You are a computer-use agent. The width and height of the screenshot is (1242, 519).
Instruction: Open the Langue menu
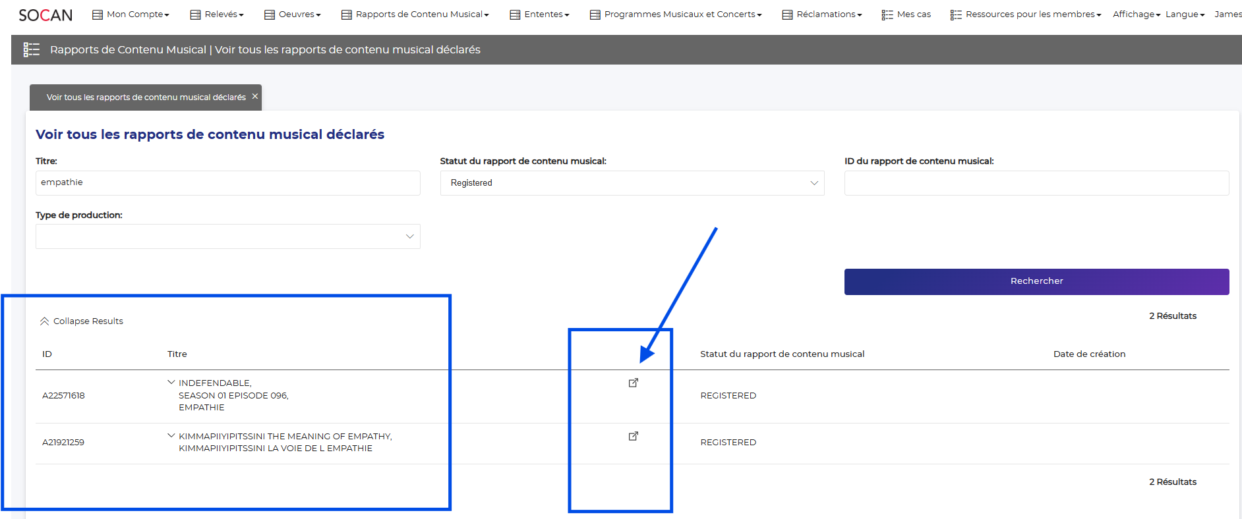tap(1184, 14)
